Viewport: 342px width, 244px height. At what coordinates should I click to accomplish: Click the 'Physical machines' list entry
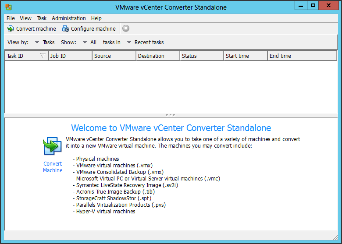click(x=97, y=159)
